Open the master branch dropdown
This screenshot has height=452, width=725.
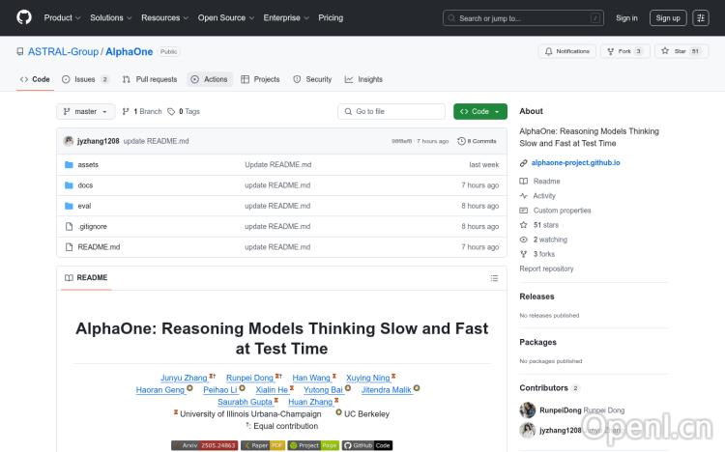coord(86,112)
